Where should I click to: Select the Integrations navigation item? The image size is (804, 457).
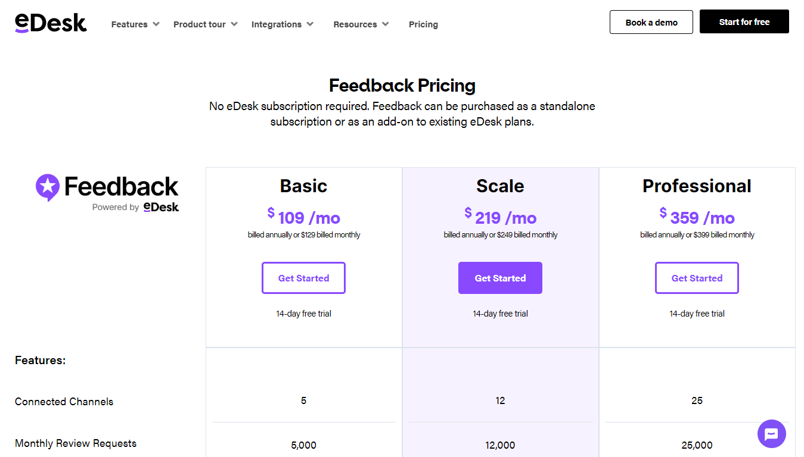277,24
